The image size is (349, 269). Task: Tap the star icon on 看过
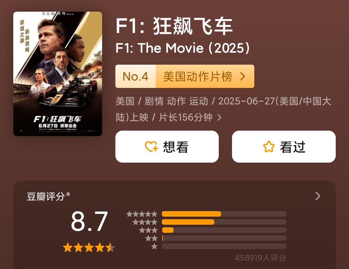coord(268,147)
